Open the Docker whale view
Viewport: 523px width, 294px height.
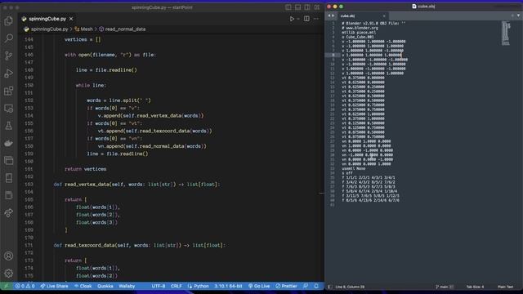point(9,143)
